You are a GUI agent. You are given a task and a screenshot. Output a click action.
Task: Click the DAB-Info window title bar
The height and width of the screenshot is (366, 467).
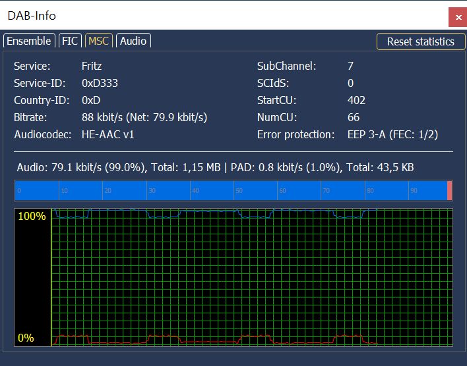coord(198,15)
